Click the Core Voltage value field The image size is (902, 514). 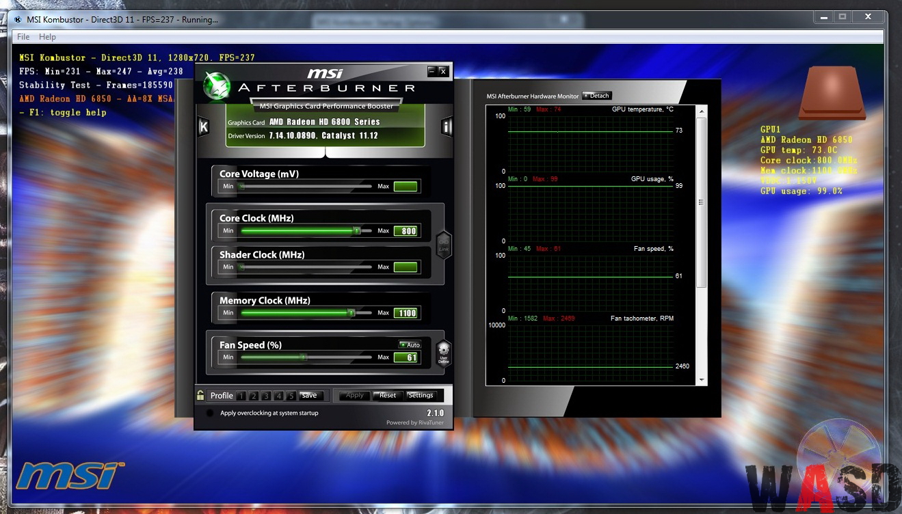pos(406,186)
